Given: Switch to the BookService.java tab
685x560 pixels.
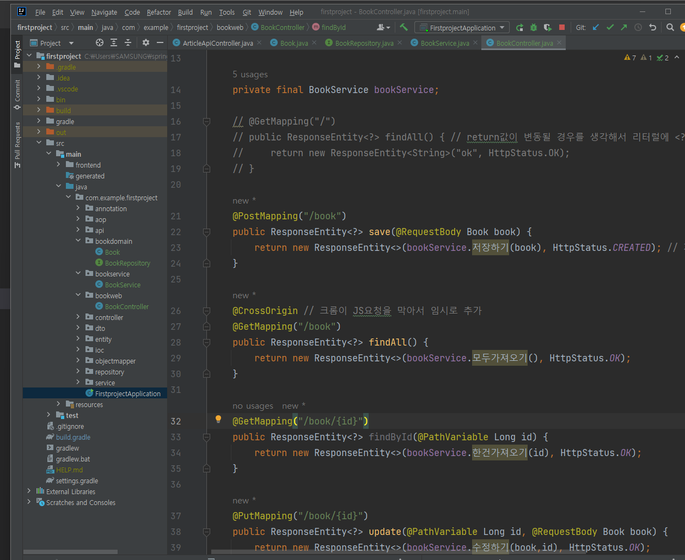Looking at the screenshot, I should [444, 43].
